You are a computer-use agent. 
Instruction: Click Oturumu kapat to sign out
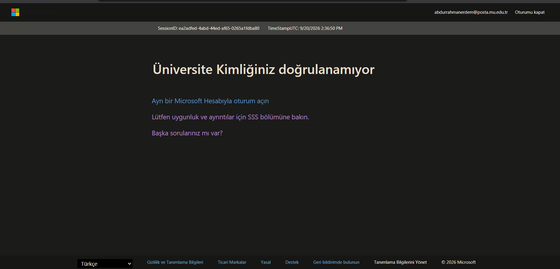530,12
